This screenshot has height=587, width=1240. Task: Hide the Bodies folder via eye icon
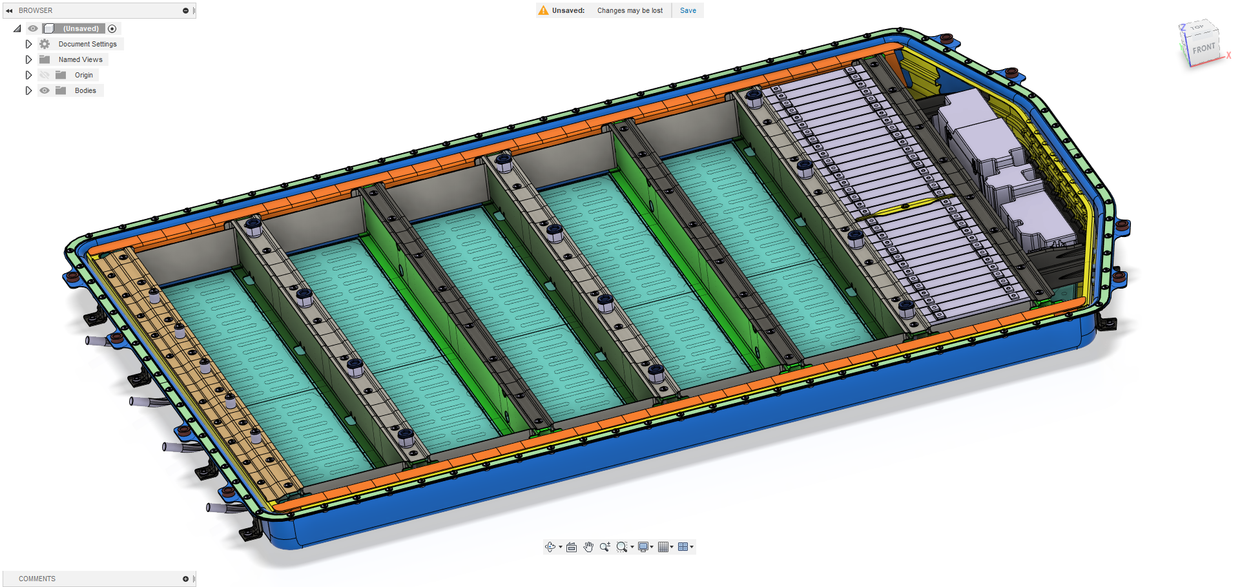pos(45,90)
